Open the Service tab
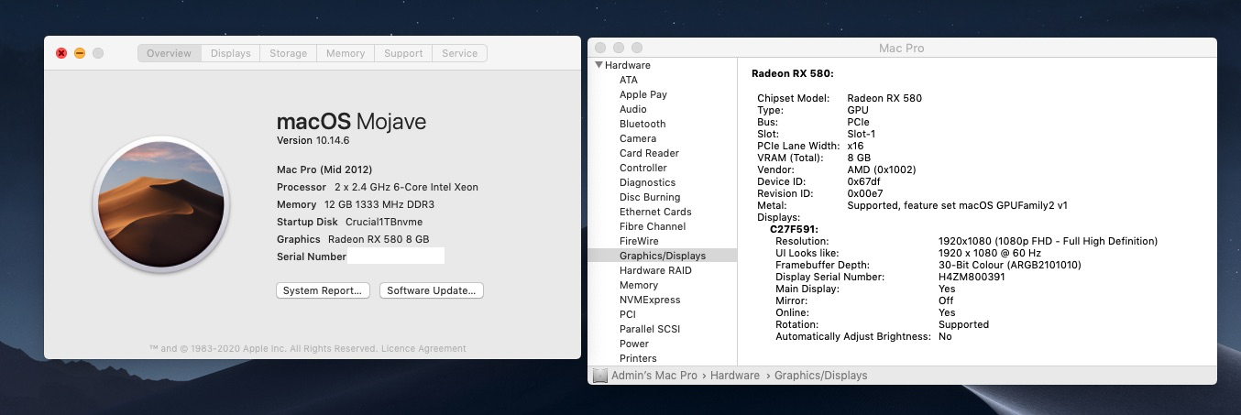 click(459, 53)
